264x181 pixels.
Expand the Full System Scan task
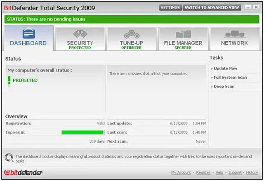pyautogui.click(x=230, y=78)
